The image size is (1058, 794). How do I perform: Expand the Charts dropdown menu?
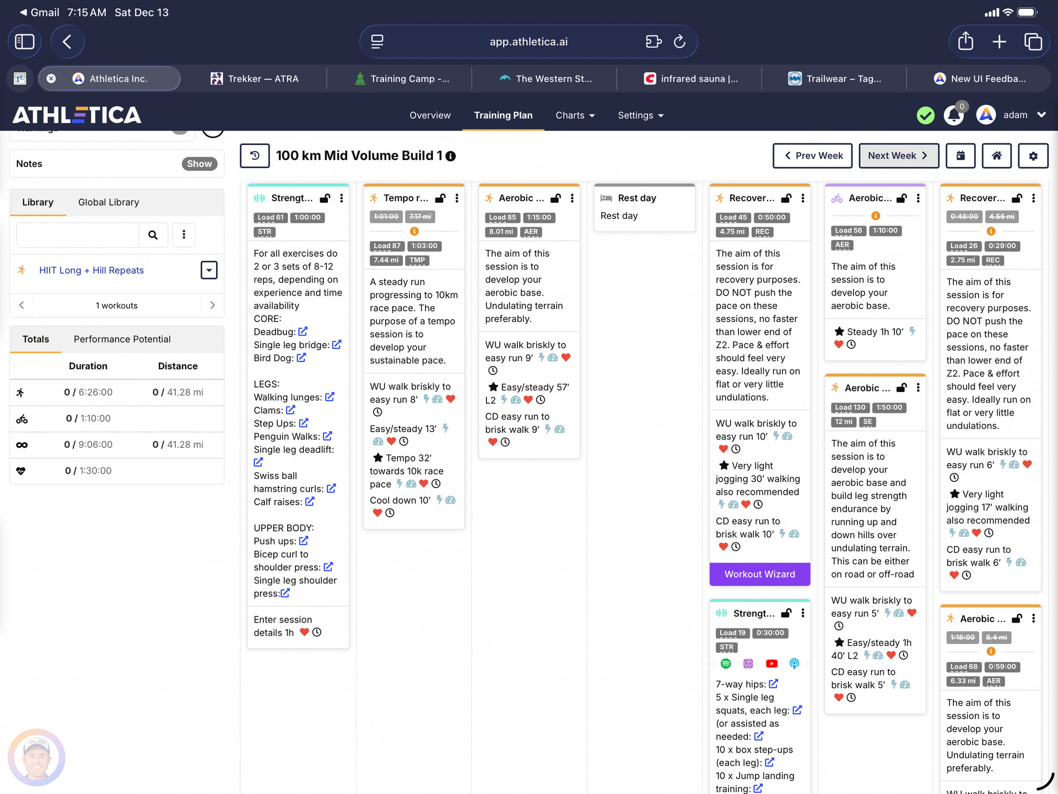tap(575, 115)
